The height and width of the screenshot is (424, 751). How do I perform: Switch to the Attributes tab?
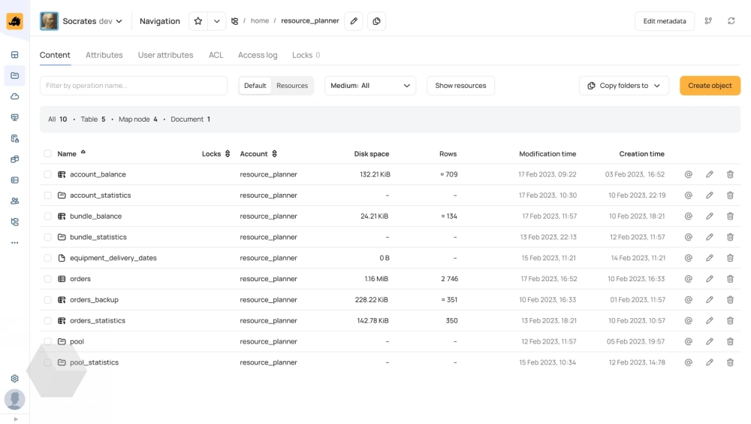[x=104, y=55]
